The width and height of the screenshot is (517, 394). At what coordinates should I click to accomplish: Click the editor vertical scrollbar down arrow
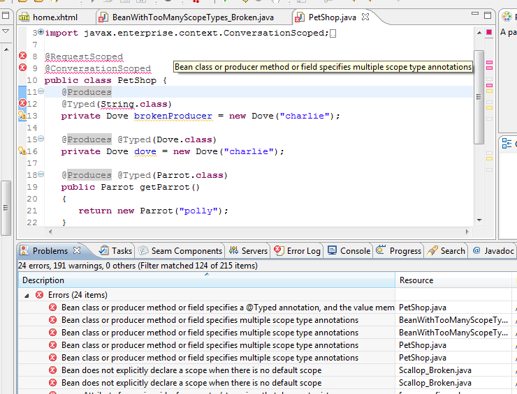pyautogui.click(x=479, y=220)
